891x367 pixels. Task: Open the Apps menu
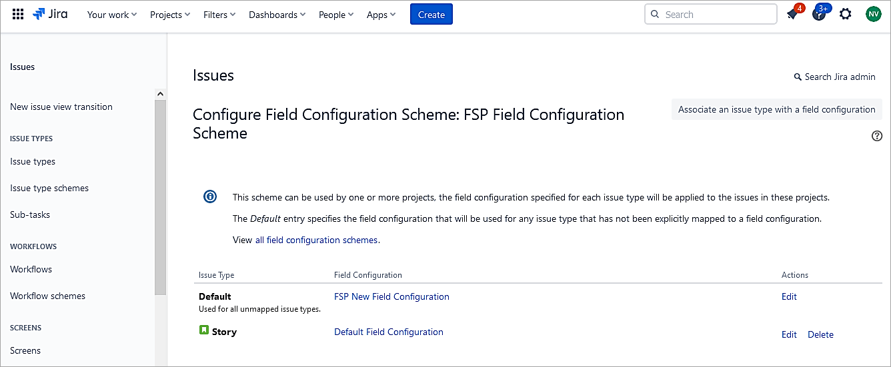(381, 15)
